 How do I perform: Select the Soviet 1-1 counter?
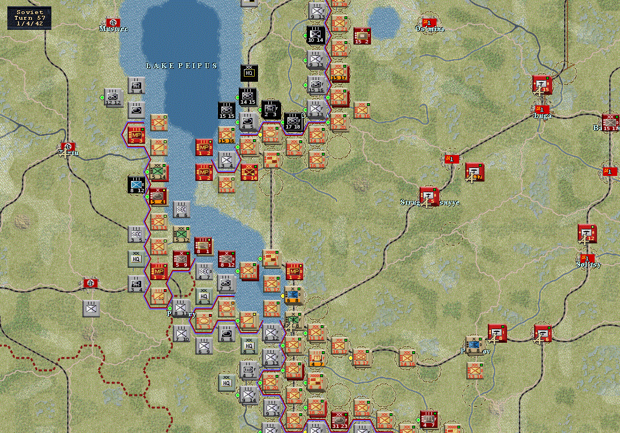(x=159, y=297)
